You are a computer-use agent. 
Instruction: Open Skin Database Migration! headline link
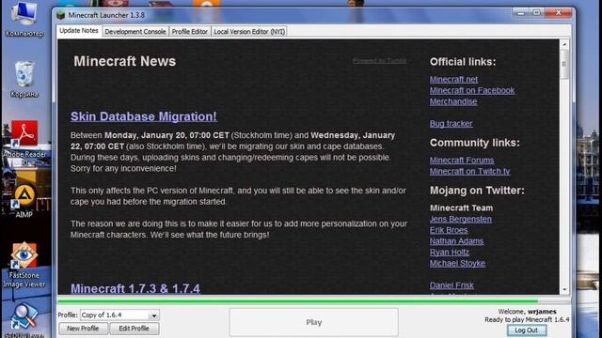click(144, 116)
